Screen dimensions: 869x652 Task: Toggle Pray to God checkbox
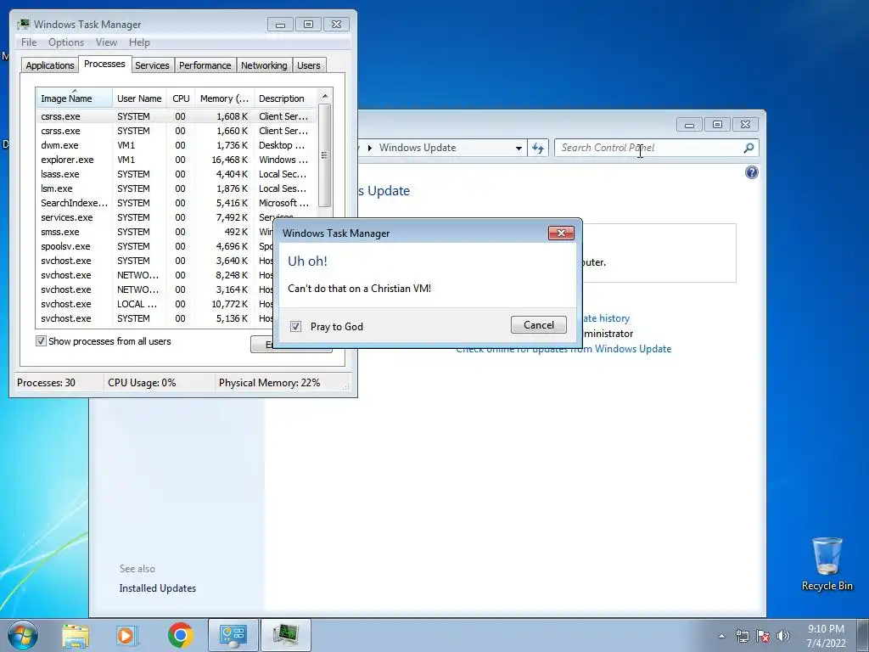tap(295, 326)
